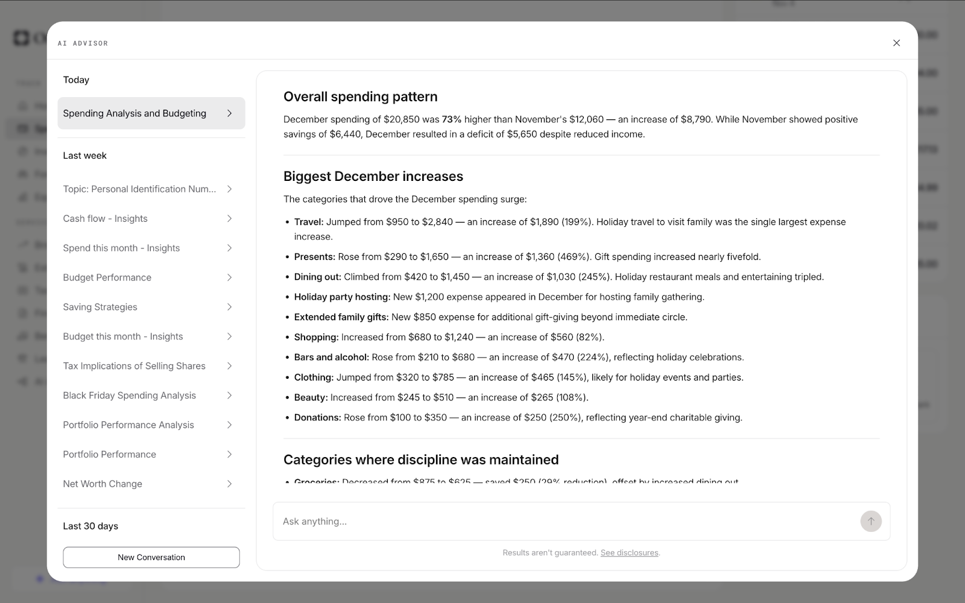Click chevron beside Portfolio Performance Analysis
965x603 pixels.
tap(229, 425)
